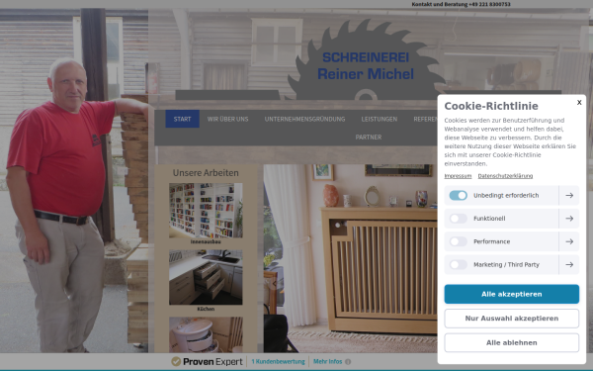
Task: Open the Impressum link
Action: (458, 176)
